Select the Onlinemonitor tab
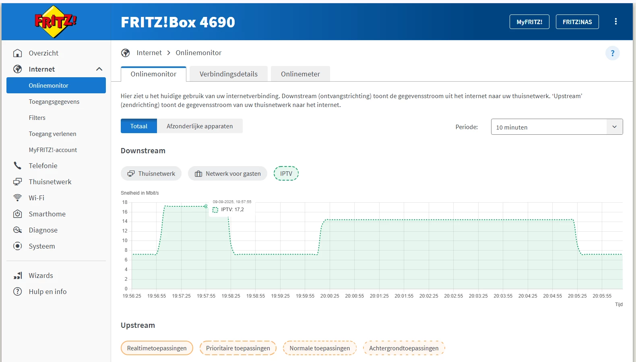The height and width of the screenshot is (362, 636). click(153, 74)
